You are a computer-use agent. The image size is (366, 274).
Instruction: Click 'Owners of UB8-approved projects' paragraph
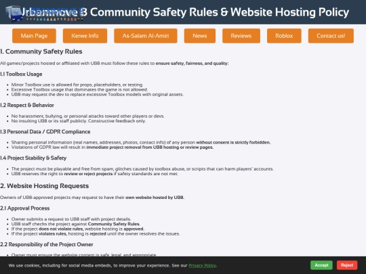point(92,198)
